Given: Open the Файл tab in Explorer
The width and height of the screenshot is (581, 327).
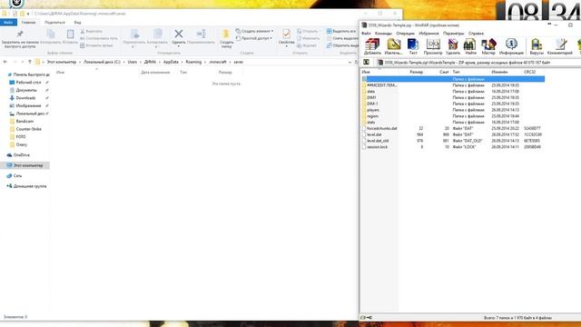Looking at the screenshot, I should pyautogui.click(x=8, y=22).
